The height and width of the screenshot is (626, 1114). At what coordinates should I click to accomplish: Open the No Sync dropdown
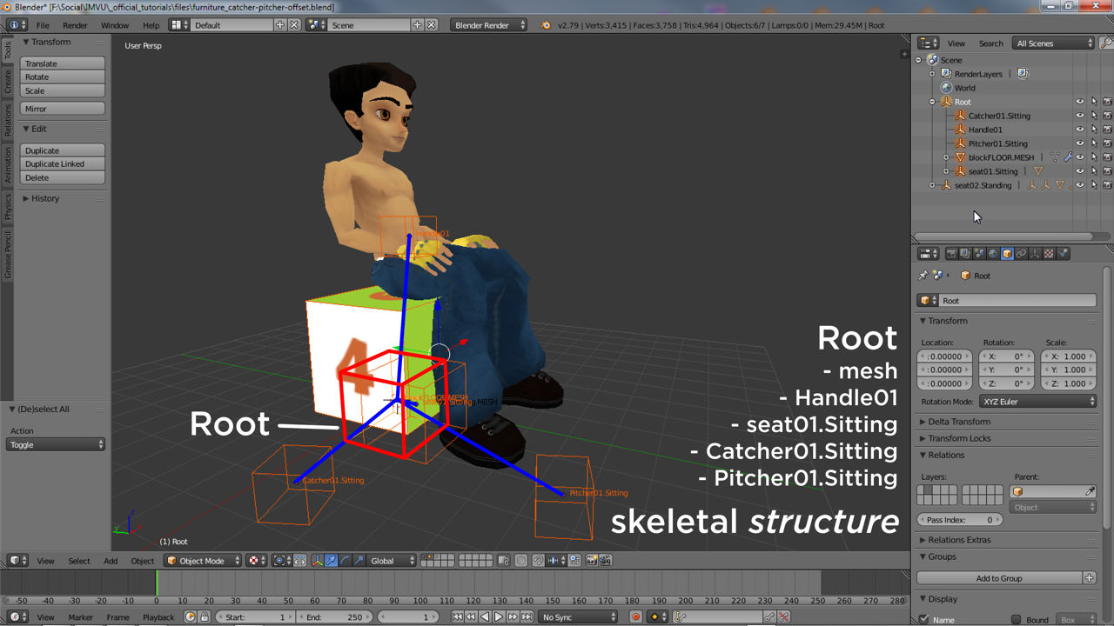point(578,617)
